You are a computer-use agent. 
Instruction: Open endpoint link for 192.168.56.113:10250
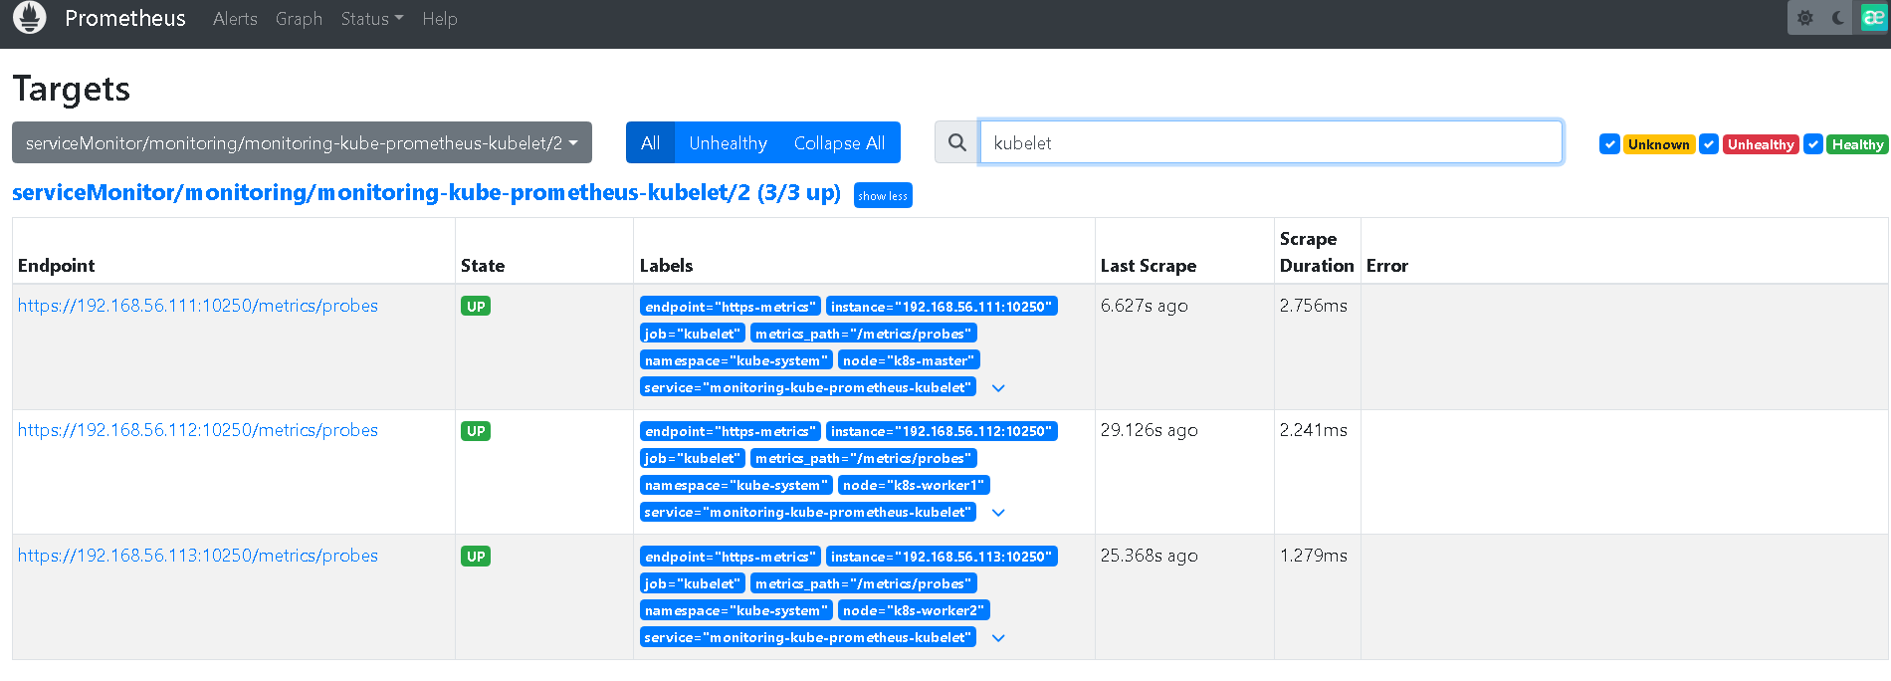pos(198,556)
